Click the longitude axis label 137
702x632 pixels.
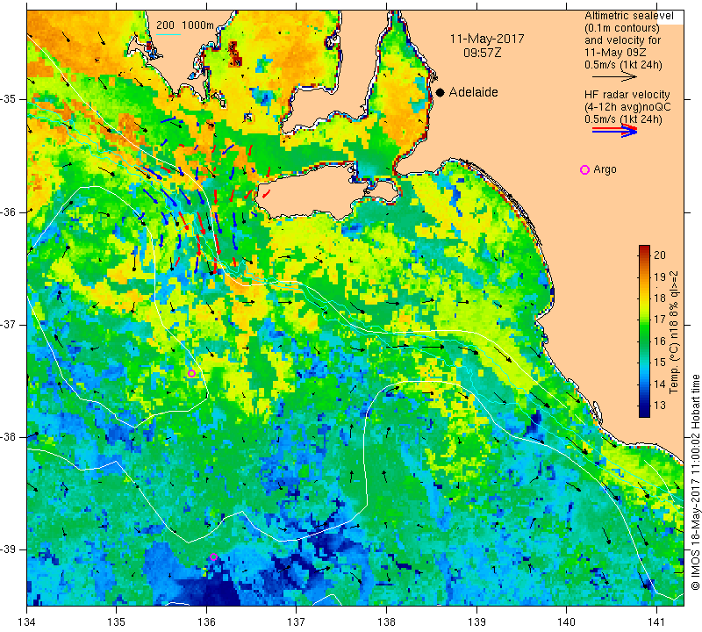tap(297, 622)
